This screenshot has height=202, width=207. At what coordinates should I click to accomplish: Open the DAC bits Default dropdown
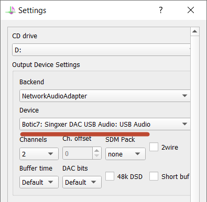(82, 182)
